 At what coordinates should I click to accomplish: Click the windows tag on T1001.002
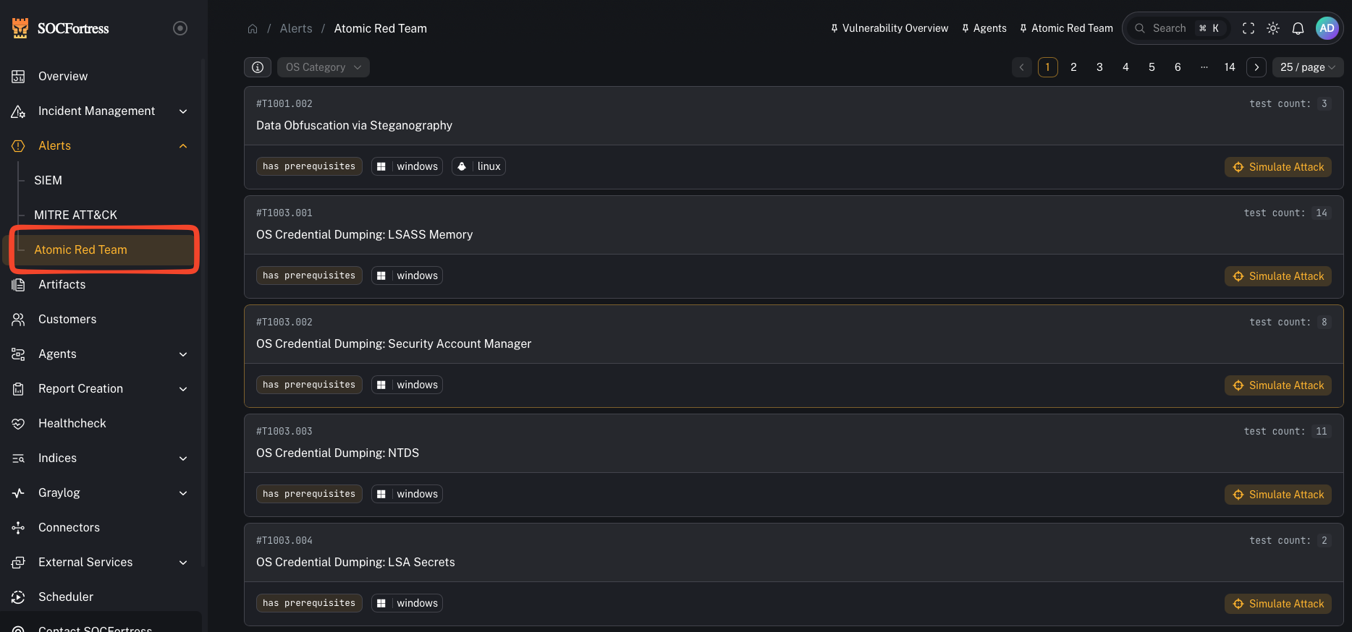[x=407, y=166]
